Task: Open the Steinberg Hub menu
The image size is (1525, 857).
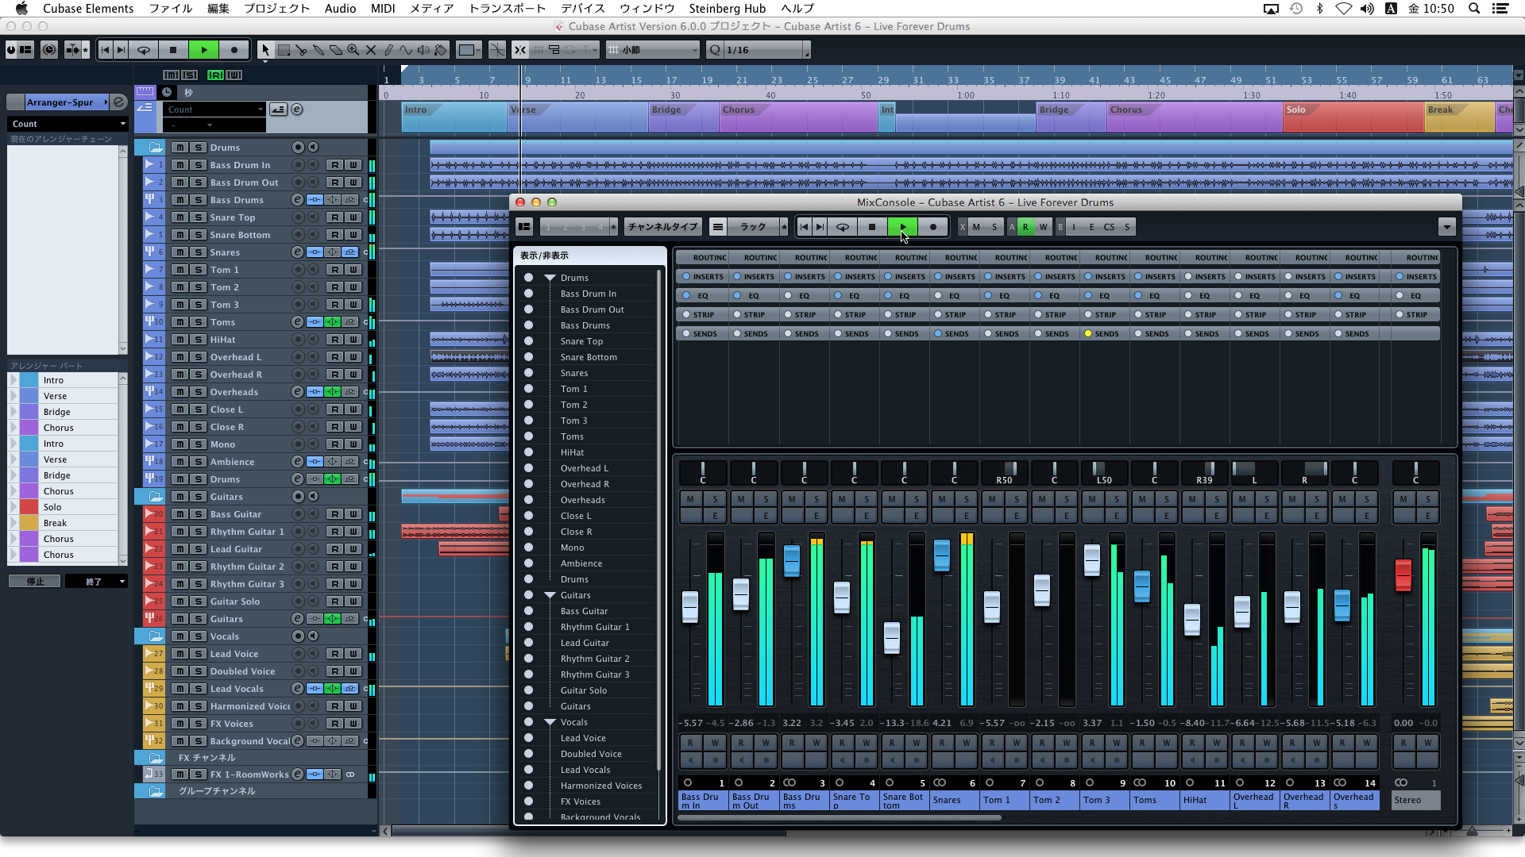Action: pyautogui.click(x=727, y=9)
